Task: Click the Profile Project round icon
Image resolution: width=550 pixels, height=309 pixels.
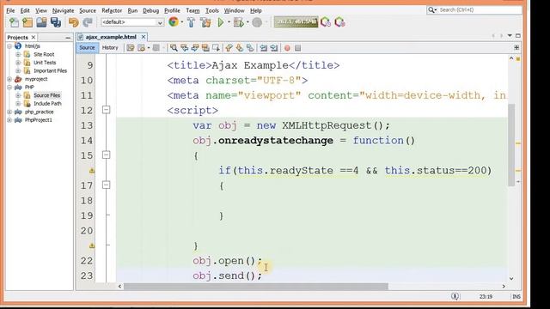Action: (x=257, y=22)
